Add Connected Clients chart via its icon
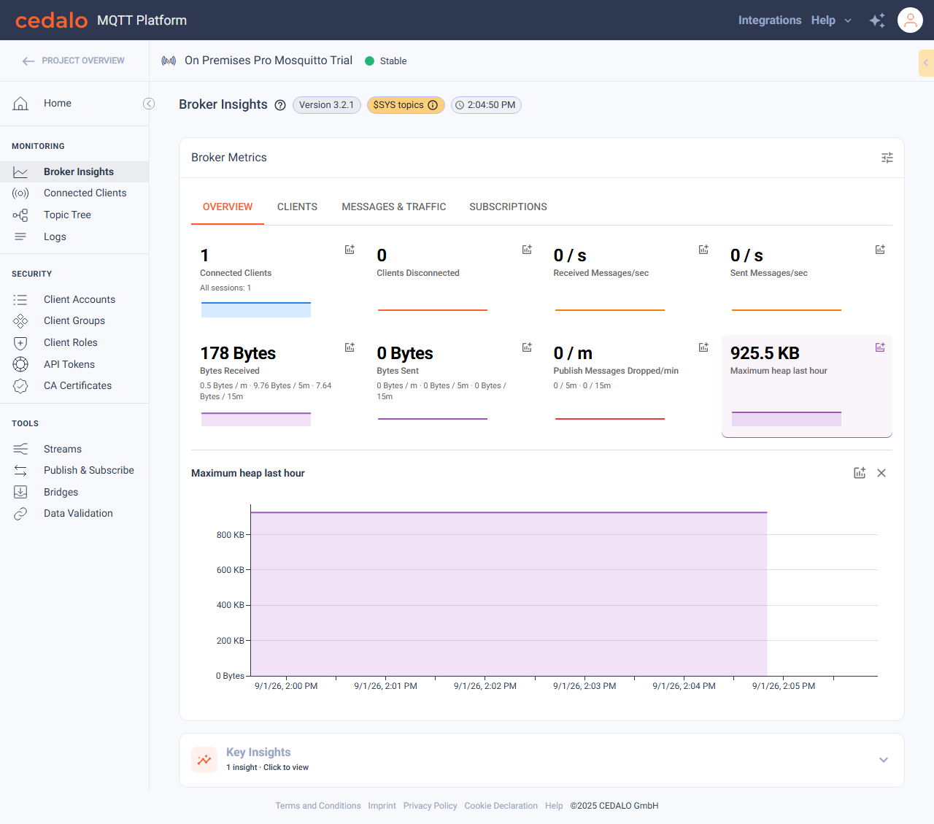Screen dimensions: 934x824 point(350,250)
